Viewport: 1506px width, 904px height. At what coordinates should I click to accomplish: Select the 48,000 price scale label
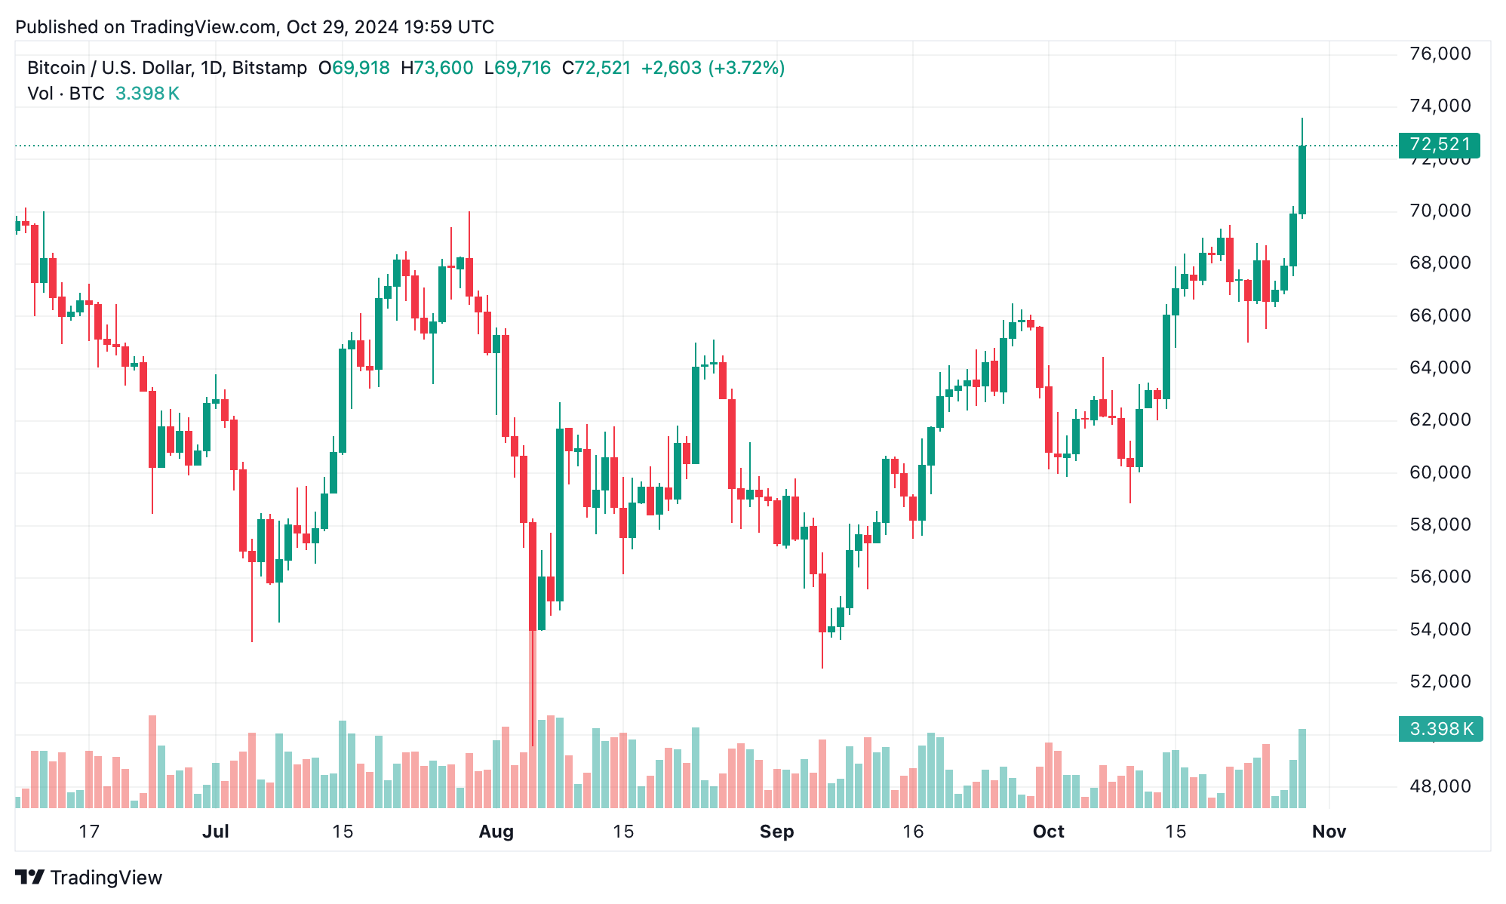1440,786
